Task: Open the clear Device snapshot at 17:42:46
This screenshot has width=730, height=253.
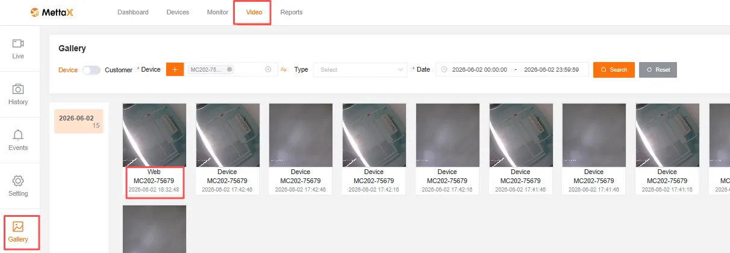Action: pos(228,135)
